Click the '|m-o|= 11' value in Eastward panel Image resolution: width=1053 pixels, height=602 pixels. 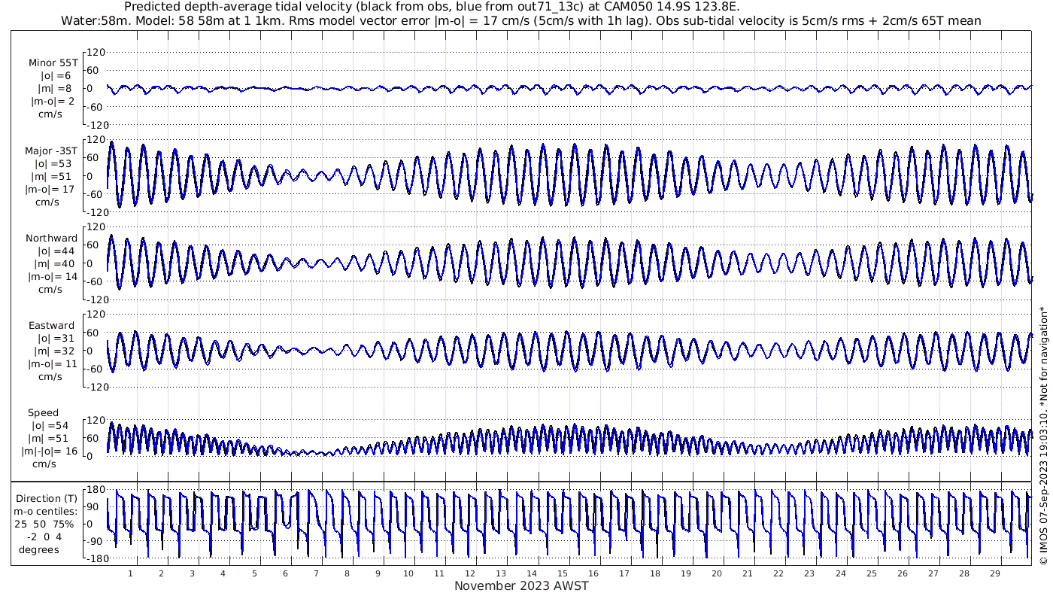(x=53, y=364)
